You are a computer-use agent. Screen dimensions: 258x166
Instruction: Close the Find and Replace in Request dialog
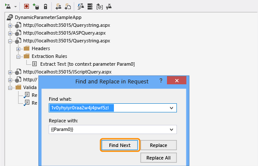pyautogui.click(x=177, y=80)
